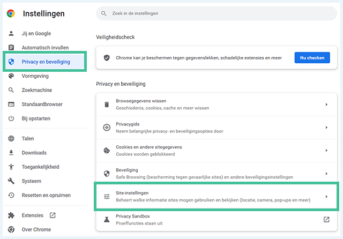Click the reset clock icon for Resetten en opruimen

coord(11,195)
